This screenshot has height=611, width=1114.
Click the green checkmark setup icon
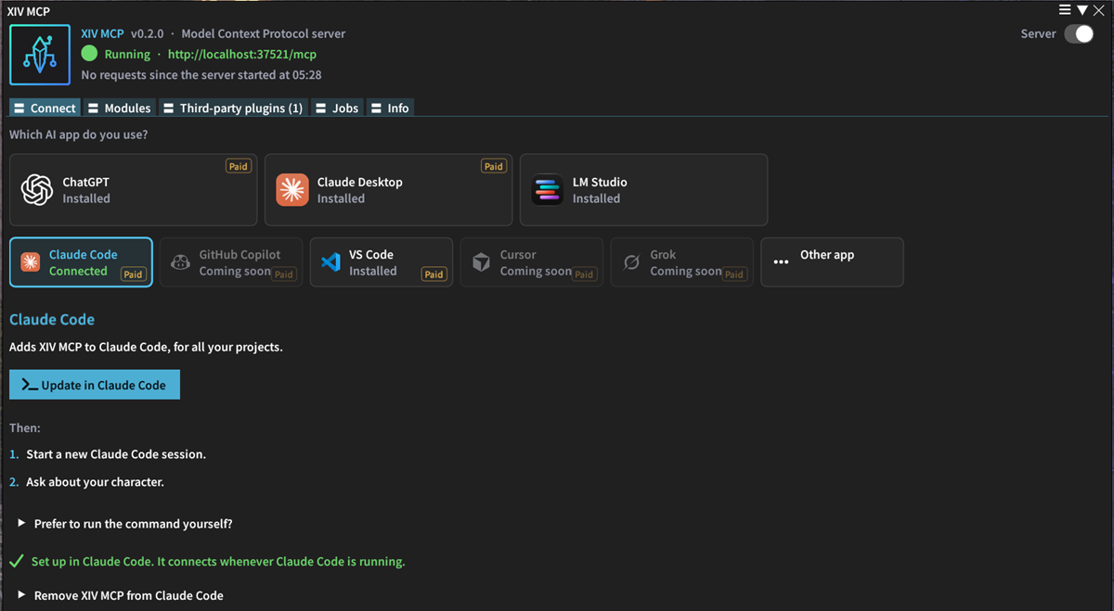coord(17,561)
